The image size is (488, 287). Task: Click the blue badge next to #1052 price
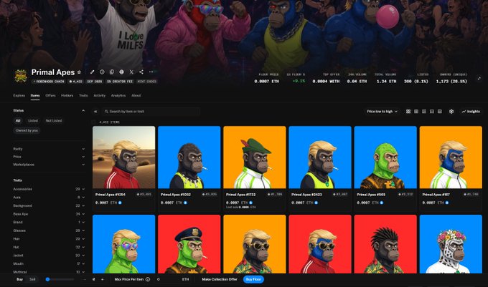(x=185, y=203)
